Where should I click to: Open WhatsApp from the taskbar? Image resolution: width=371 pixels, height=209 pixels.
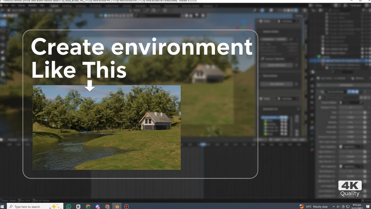pos(69,206)
